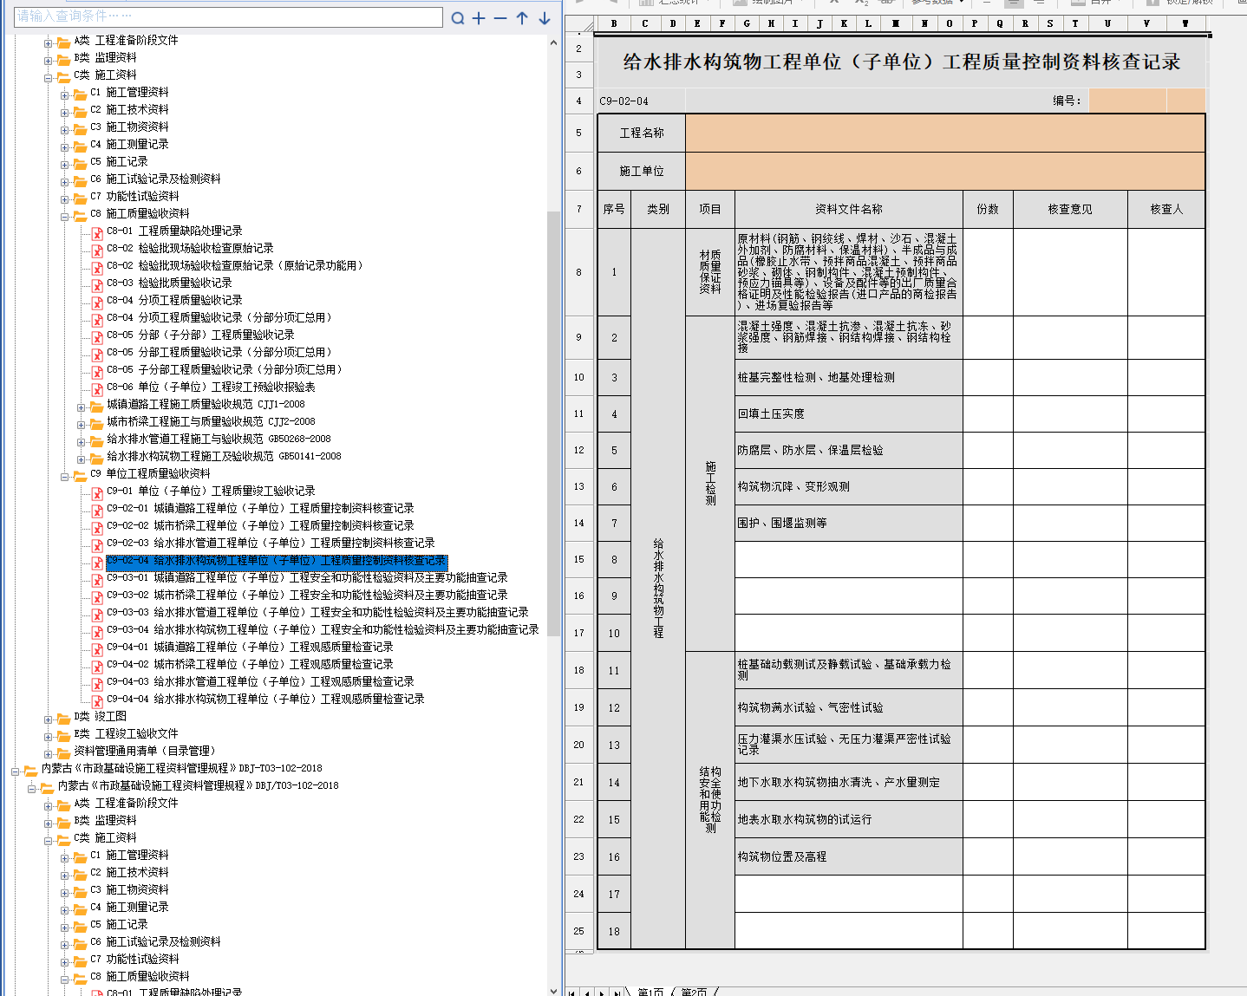This screenshot has width=1247, height=996.
Task: Expand the first C3 施工物资资料 node
Action: 65,129
